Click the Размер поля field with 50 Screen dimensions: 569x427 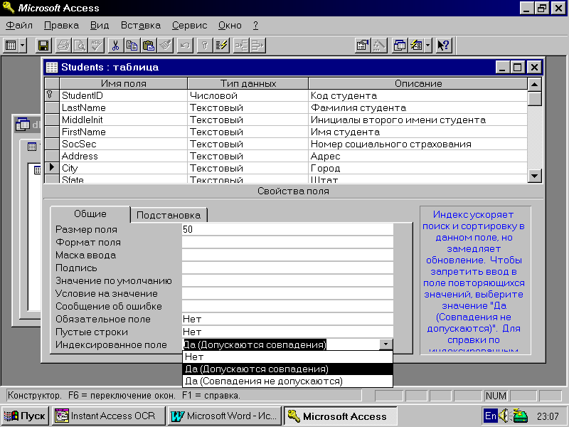[287, 229]
